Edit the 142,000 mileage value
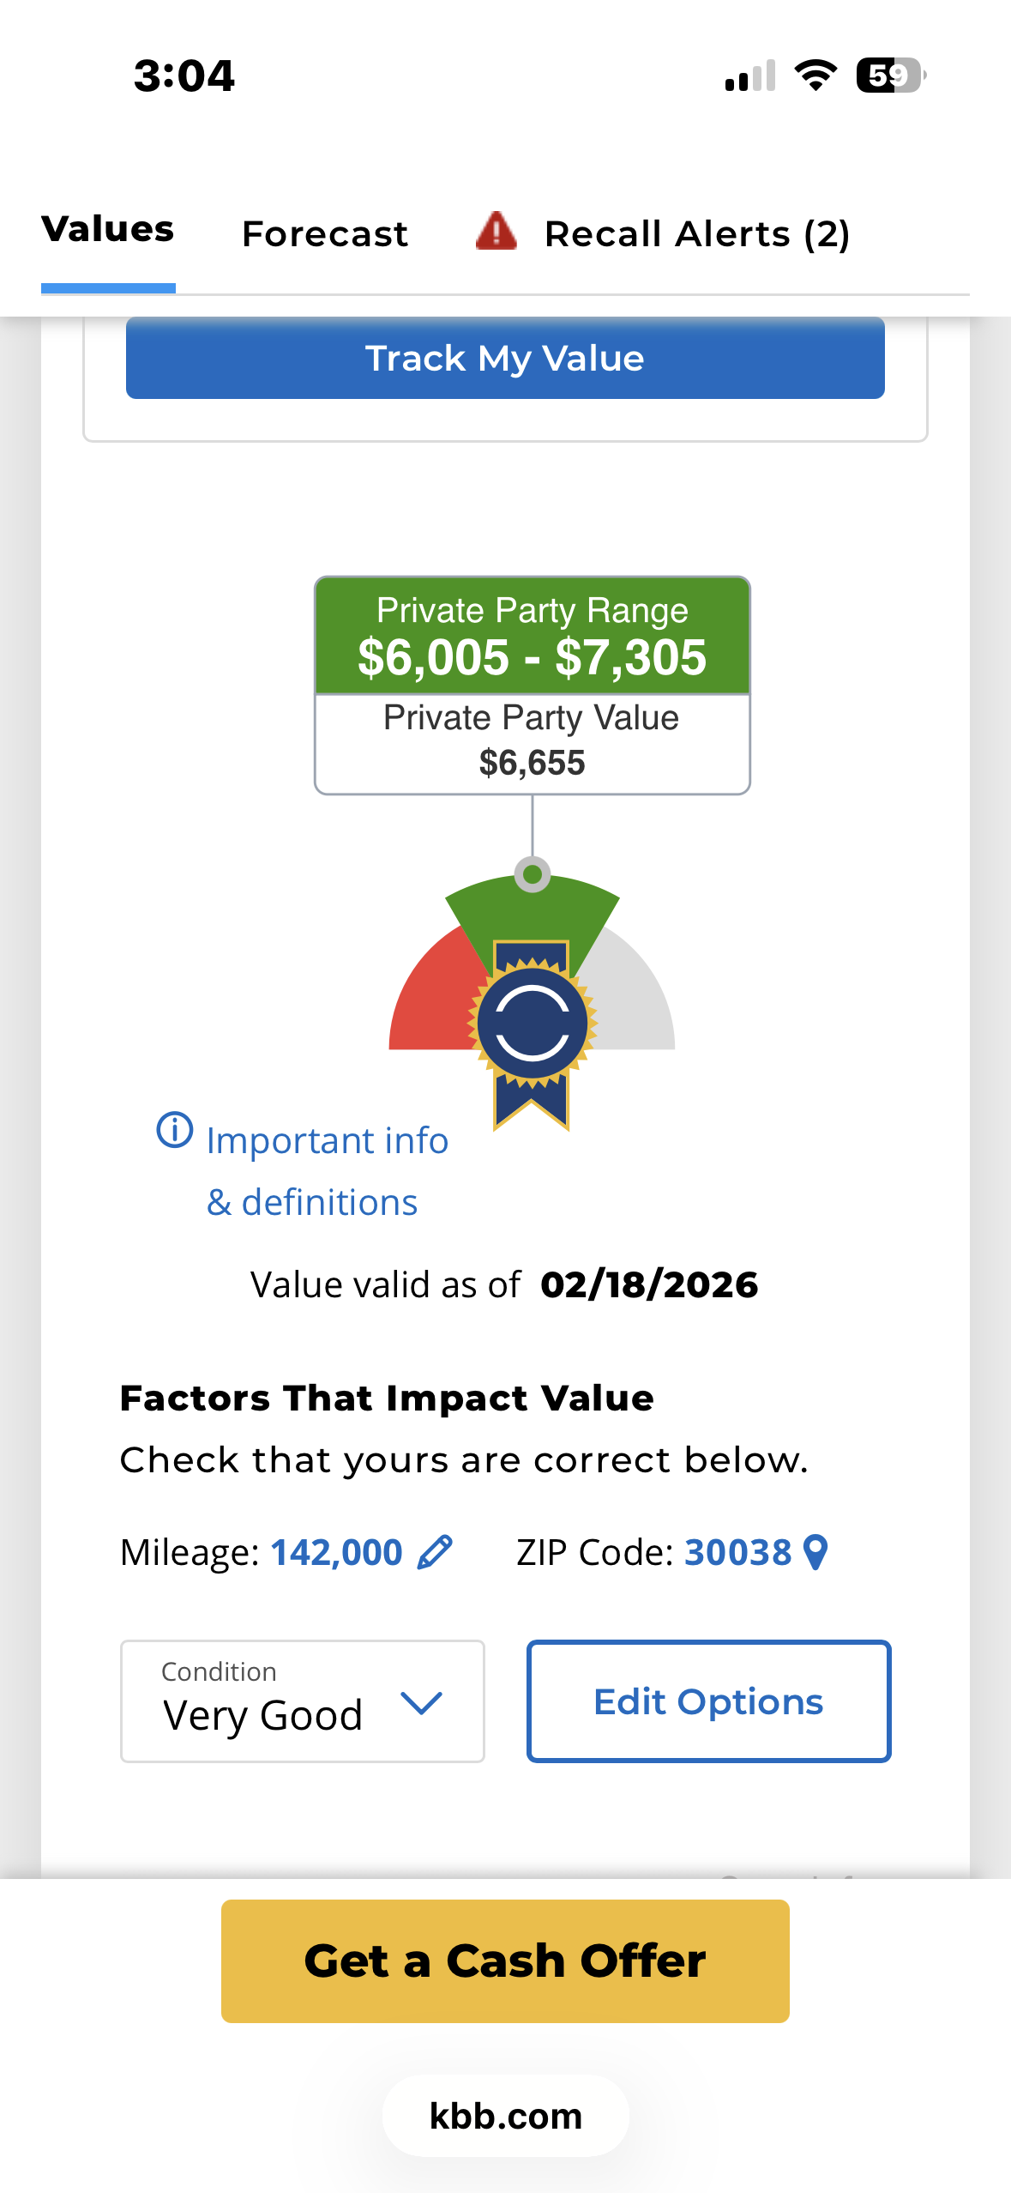Image resolution: width=1011 pixels, height=2193 pixels. pos(336,1552)
